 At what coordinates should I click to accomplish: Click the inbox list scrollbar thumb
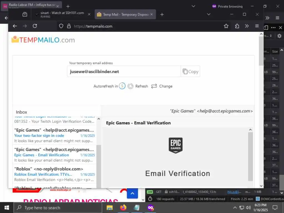[99, 166]
